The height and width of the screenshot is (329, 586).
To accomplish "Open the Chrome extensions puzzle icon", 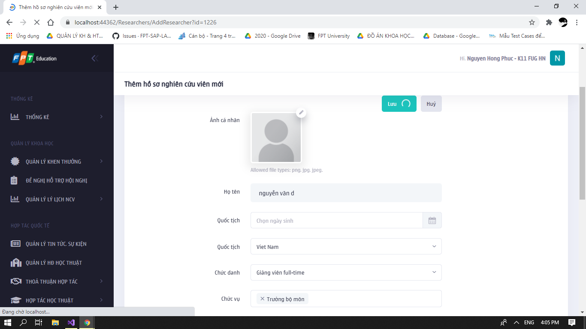I will [549, 21].
